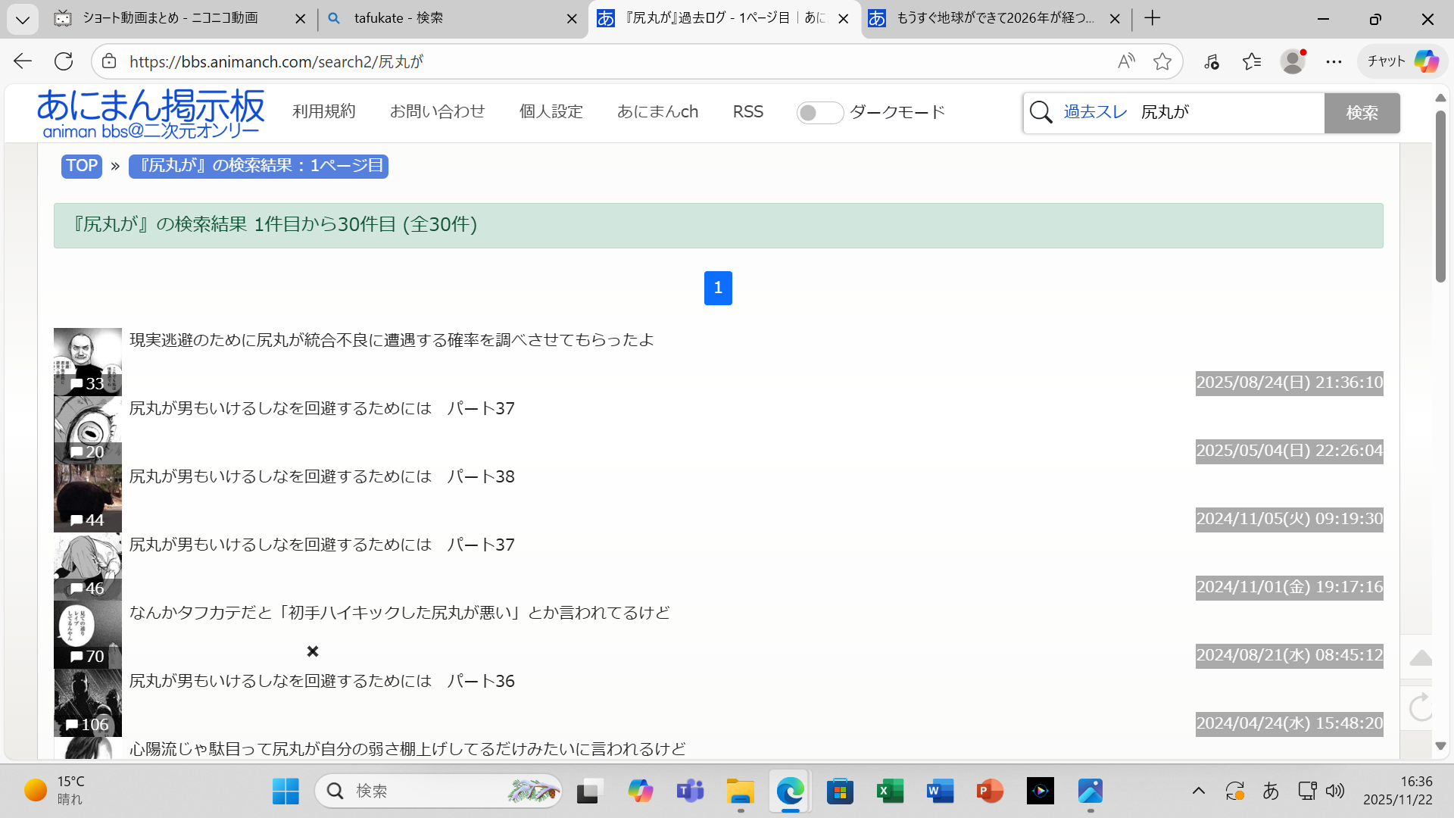Viewport: 1454px width, 818px height.
Task: Click the scroll-to-top arrow on page
Action: point(1421,657)
